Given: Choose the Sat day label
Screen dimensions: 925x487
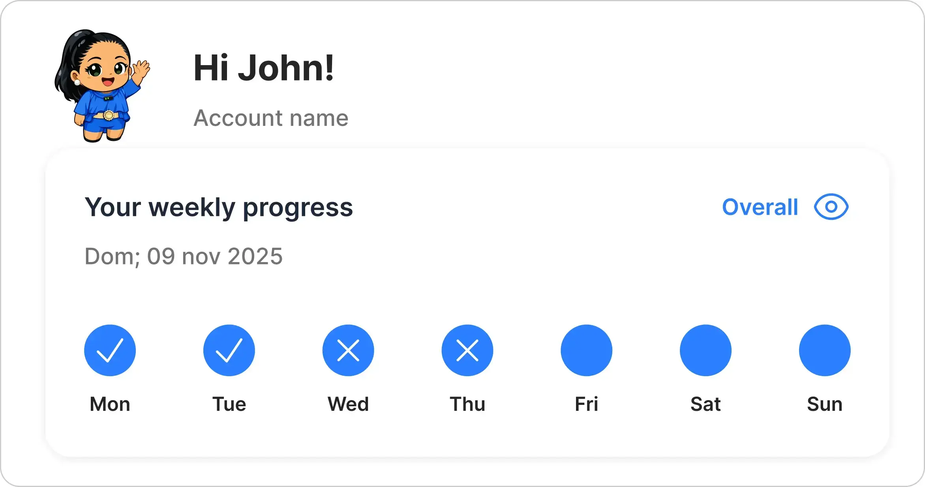Looking at the screenshot, I should [x=705, y=404].
